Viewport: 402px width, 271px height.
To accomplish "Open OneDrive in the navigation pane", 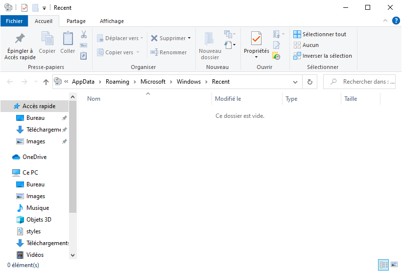I will coord(34,157).
